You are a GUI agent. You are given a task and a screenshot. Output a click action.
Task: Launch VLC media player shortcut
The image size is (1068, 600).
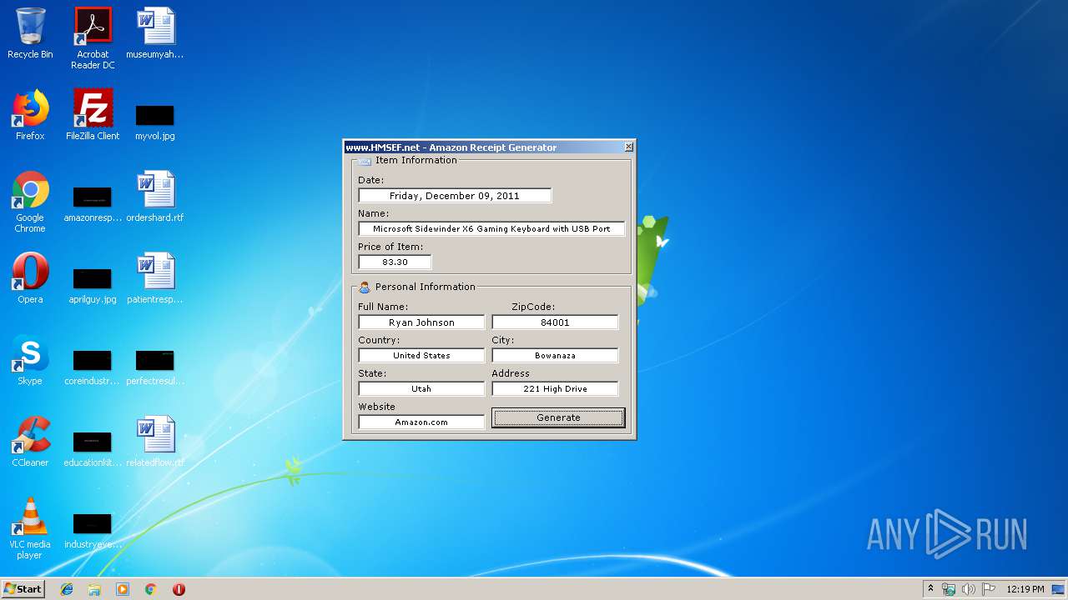click(x=30, y=528)
